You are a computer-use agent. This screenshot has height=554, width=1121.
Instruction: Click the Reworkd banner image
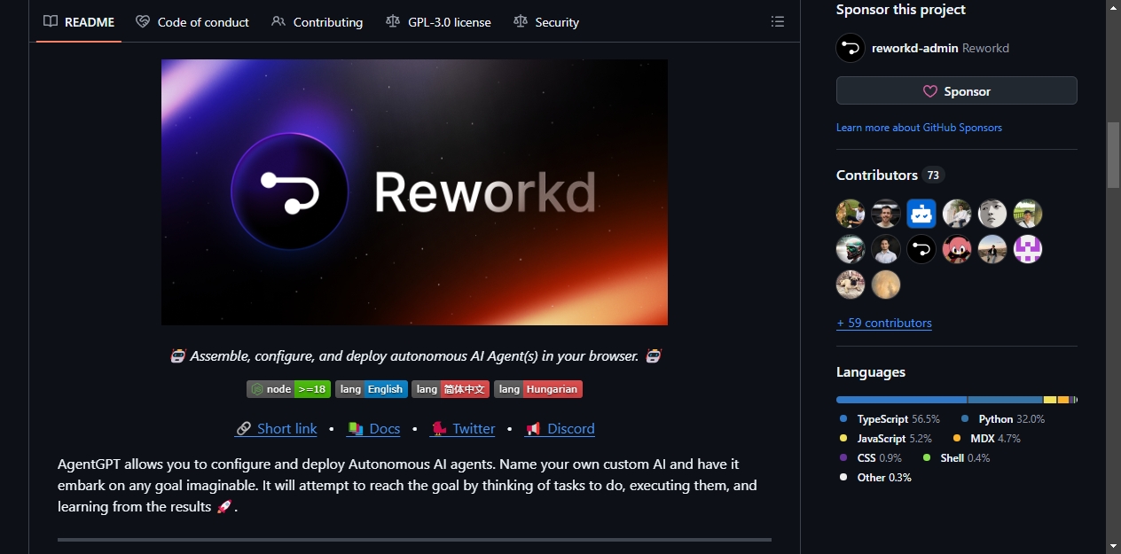tap(414, 192)
